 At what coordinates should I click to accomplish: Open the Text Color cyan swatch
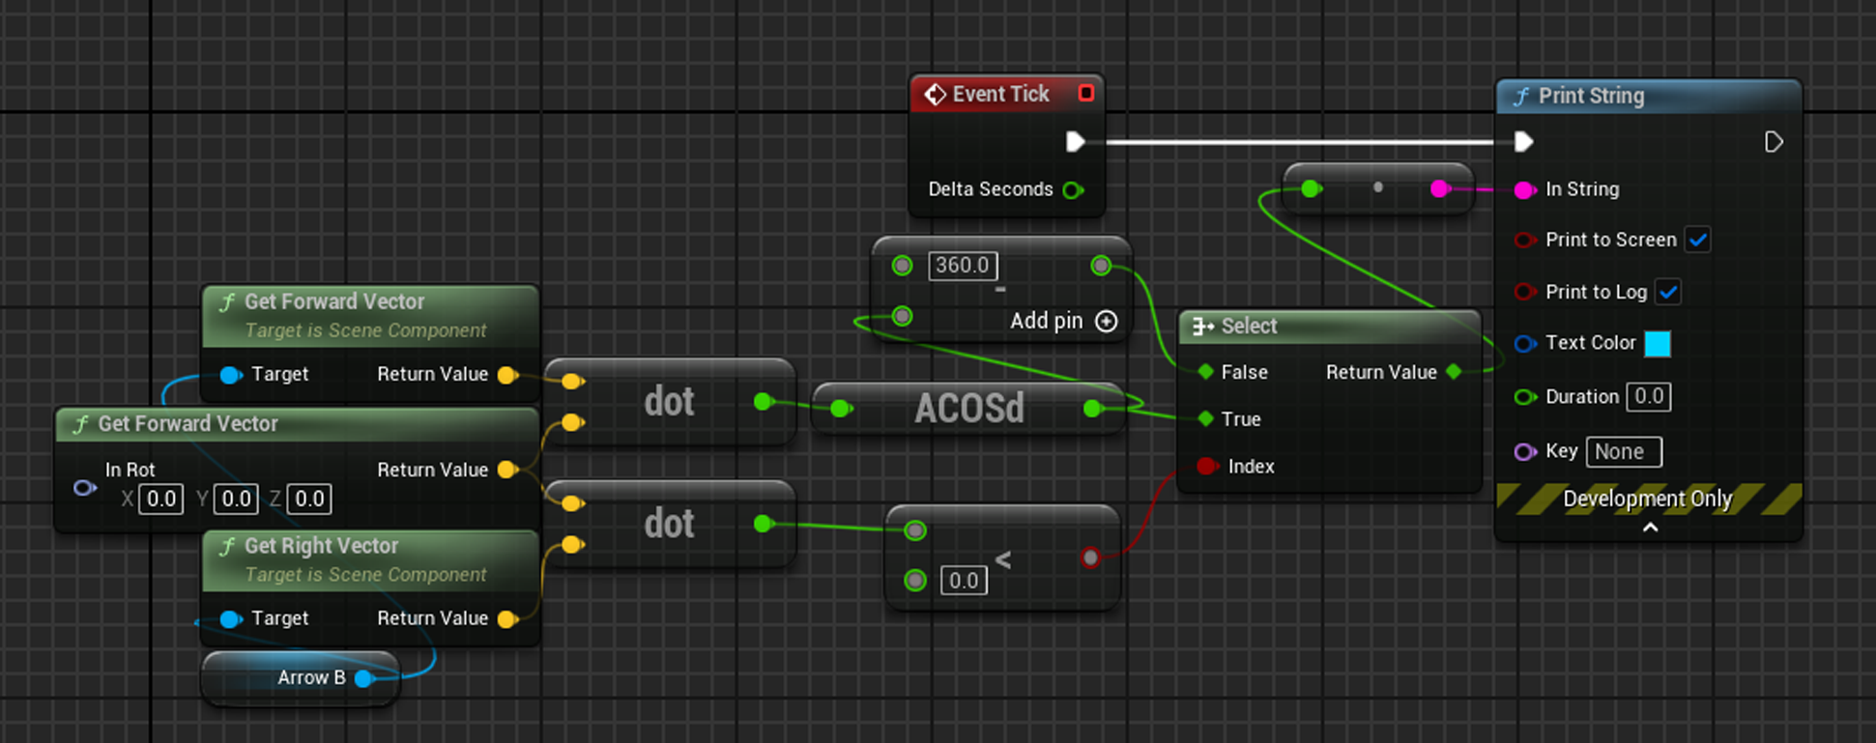1658,343
